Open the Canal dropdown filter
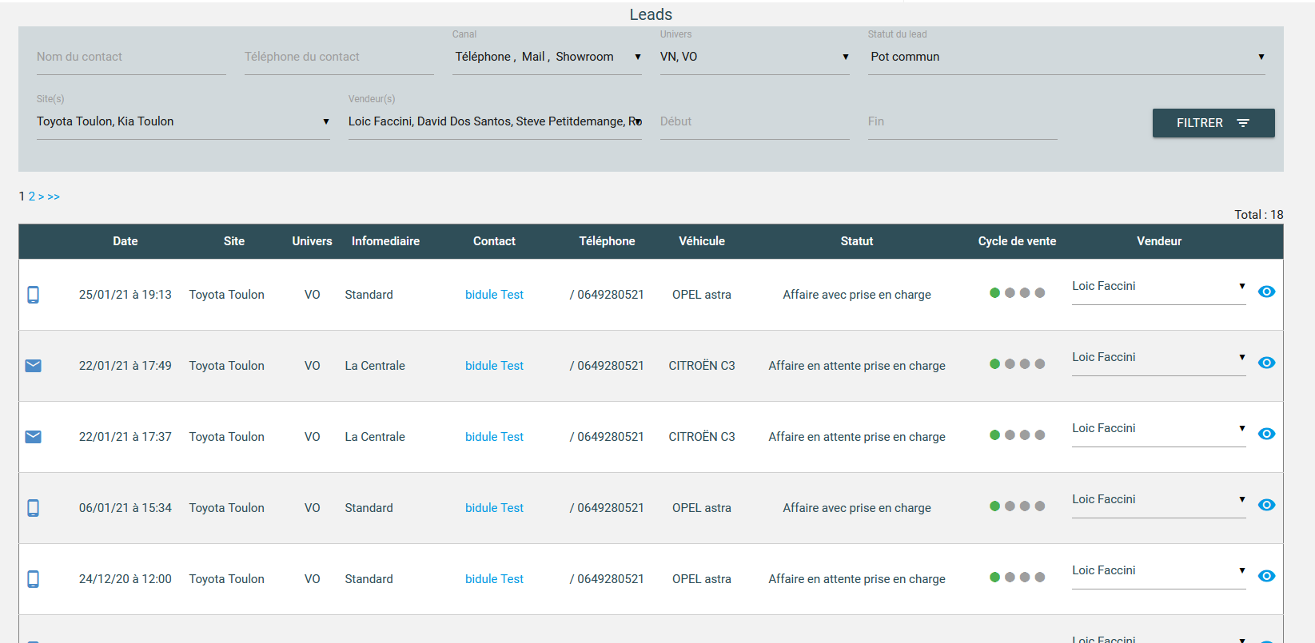Screen dimensions: 1315x643 (x=547, y=57)
